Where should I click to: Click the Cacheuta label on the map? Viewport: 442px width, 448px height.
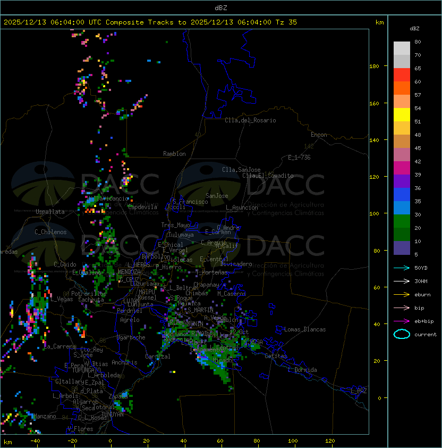click(91, 300)
